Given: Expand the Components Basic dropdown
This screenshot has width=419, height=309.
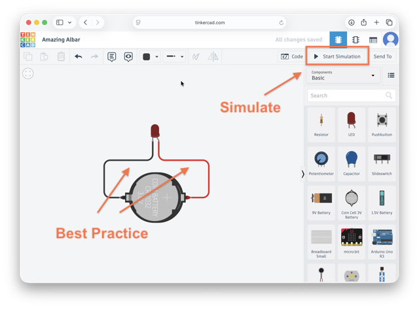Looking at the screenshot, I should [x=343, y=75].
